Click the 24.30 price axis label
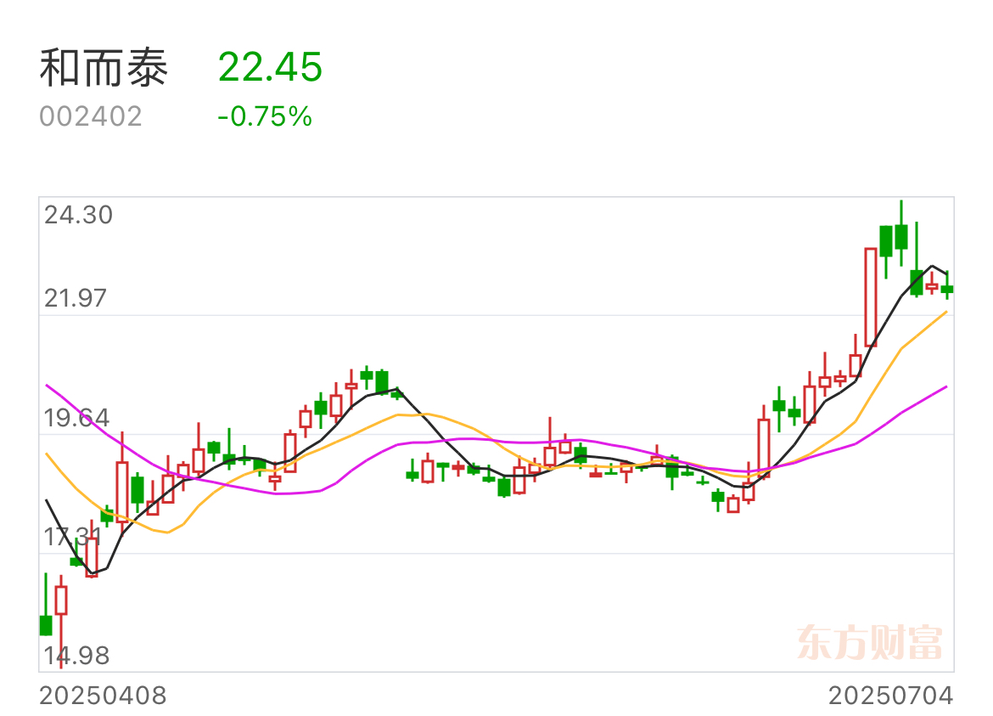The image size is (993, 716). coord(79,216)
